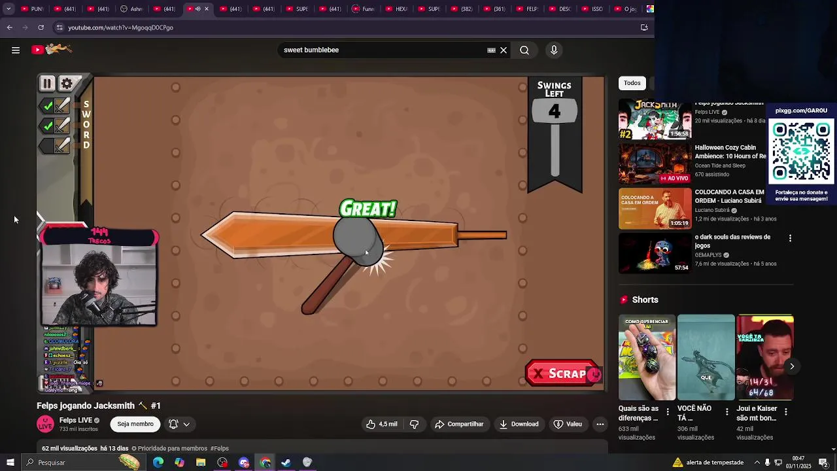The height and width of the screenshot is (471, 837).
Task: Click the install/cast icon in address bar
Action: (644, 27)
